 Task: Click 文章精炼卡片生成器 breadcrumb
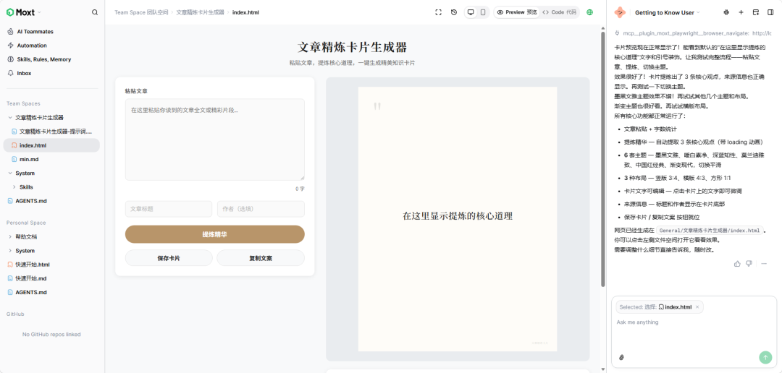200,12
